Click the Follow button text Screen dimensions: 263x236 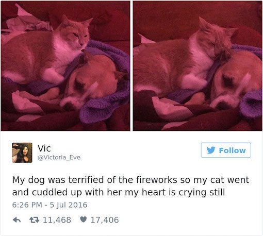tap(232, 150)
